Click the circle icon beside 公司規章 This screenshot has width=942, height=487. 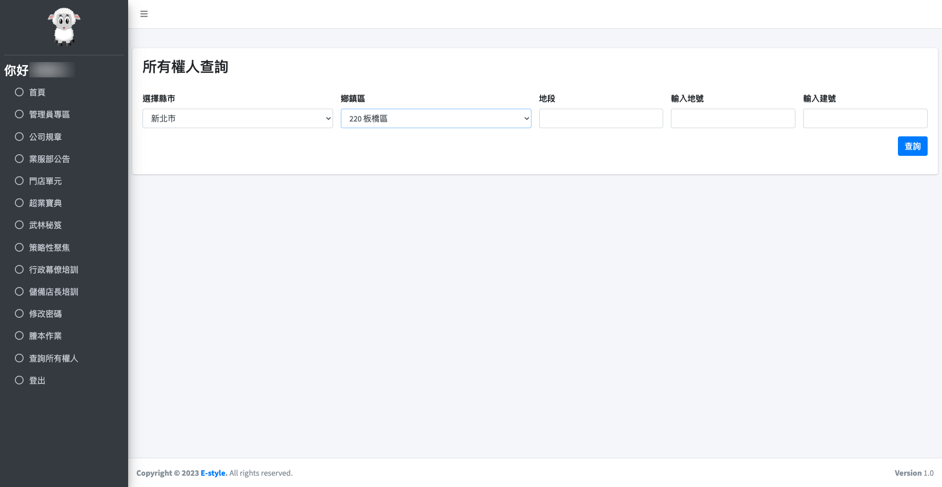[19, 137]
